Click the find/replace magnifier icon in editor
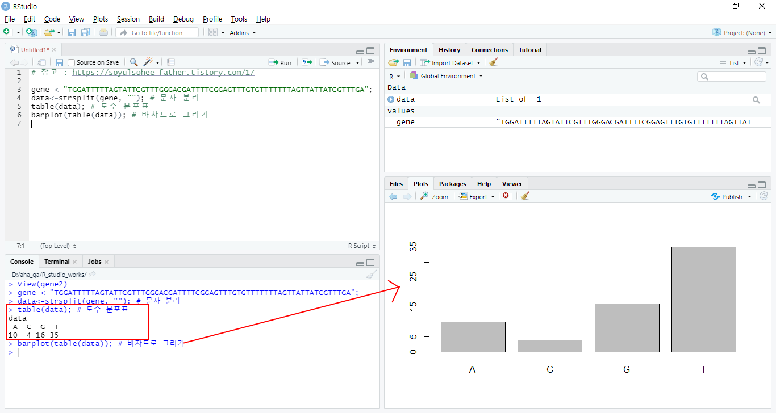Screen dimensions: 776x413 tap(133, 62)
